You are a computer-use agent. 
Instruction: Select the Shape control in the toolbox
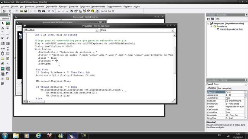tap(3, 64)
